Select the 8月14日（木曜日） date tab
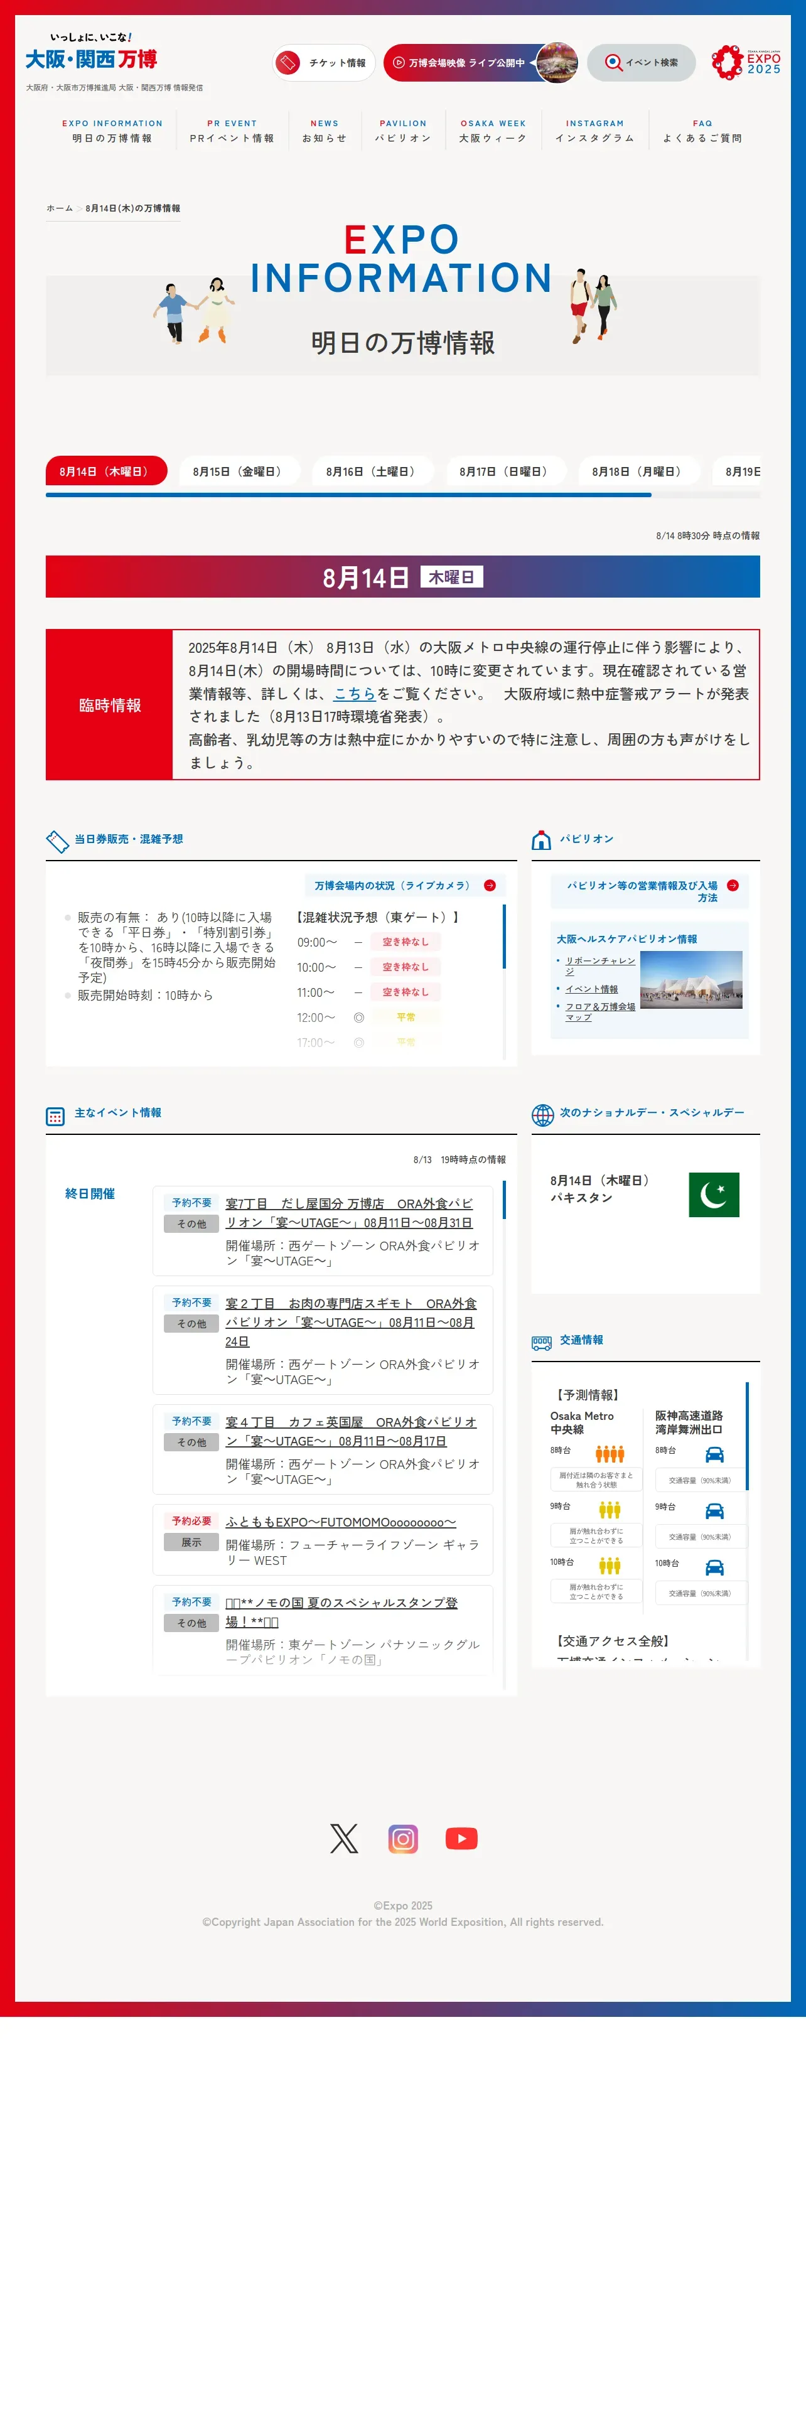Image resolution: width=806 pixels, height=2418 pixels. [x=106, y=471]
